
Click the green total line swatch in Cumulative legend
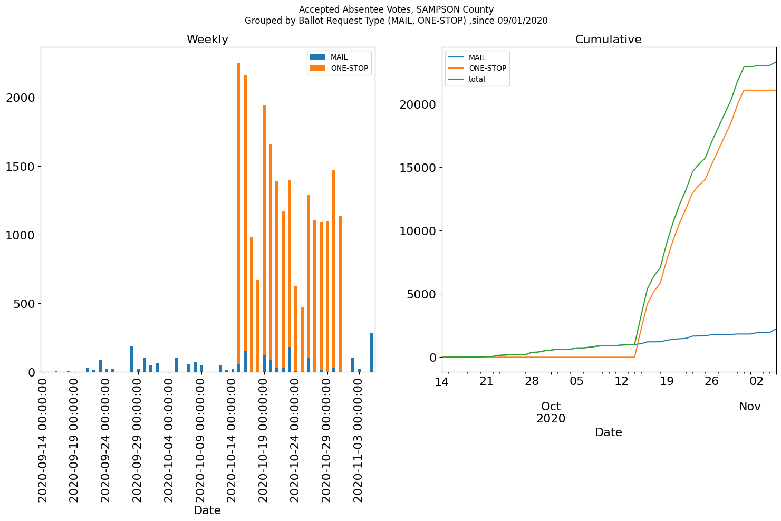tap(456, 80)
